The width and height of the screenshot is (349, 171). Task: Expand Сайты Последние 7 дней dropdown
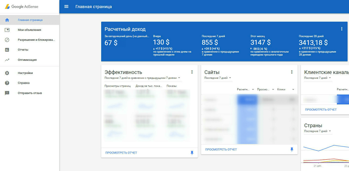218,78
